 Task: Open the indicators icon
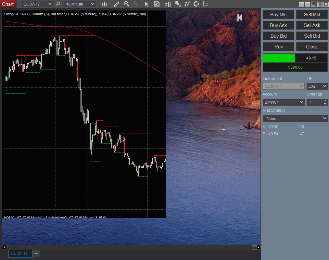[187, 4]
